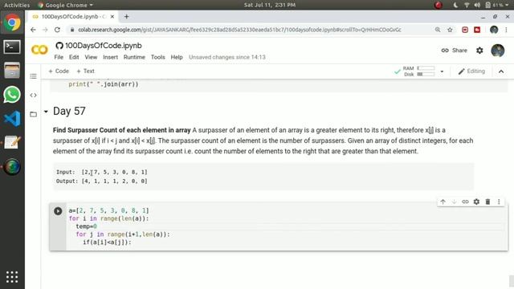Click the browser address bar URL
The width and height of the screenshot is (514, 289).
click(239, 30)
